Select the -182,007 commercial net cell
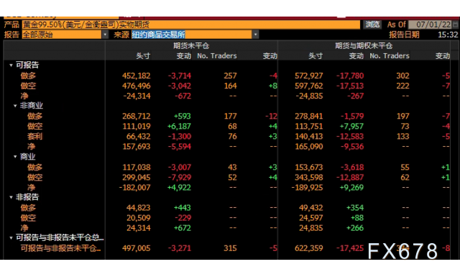460x277 pixels. coord(134,187)
